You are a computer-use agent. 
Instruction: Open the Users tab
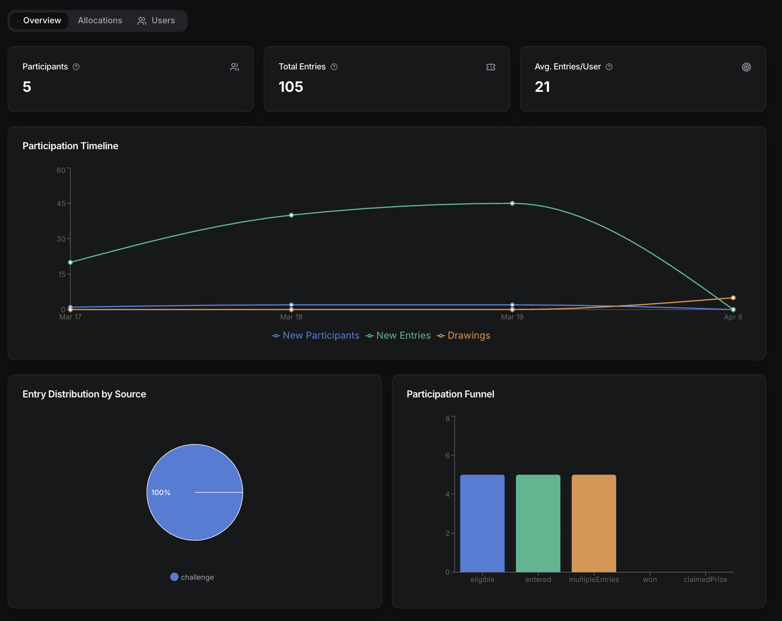156,21
